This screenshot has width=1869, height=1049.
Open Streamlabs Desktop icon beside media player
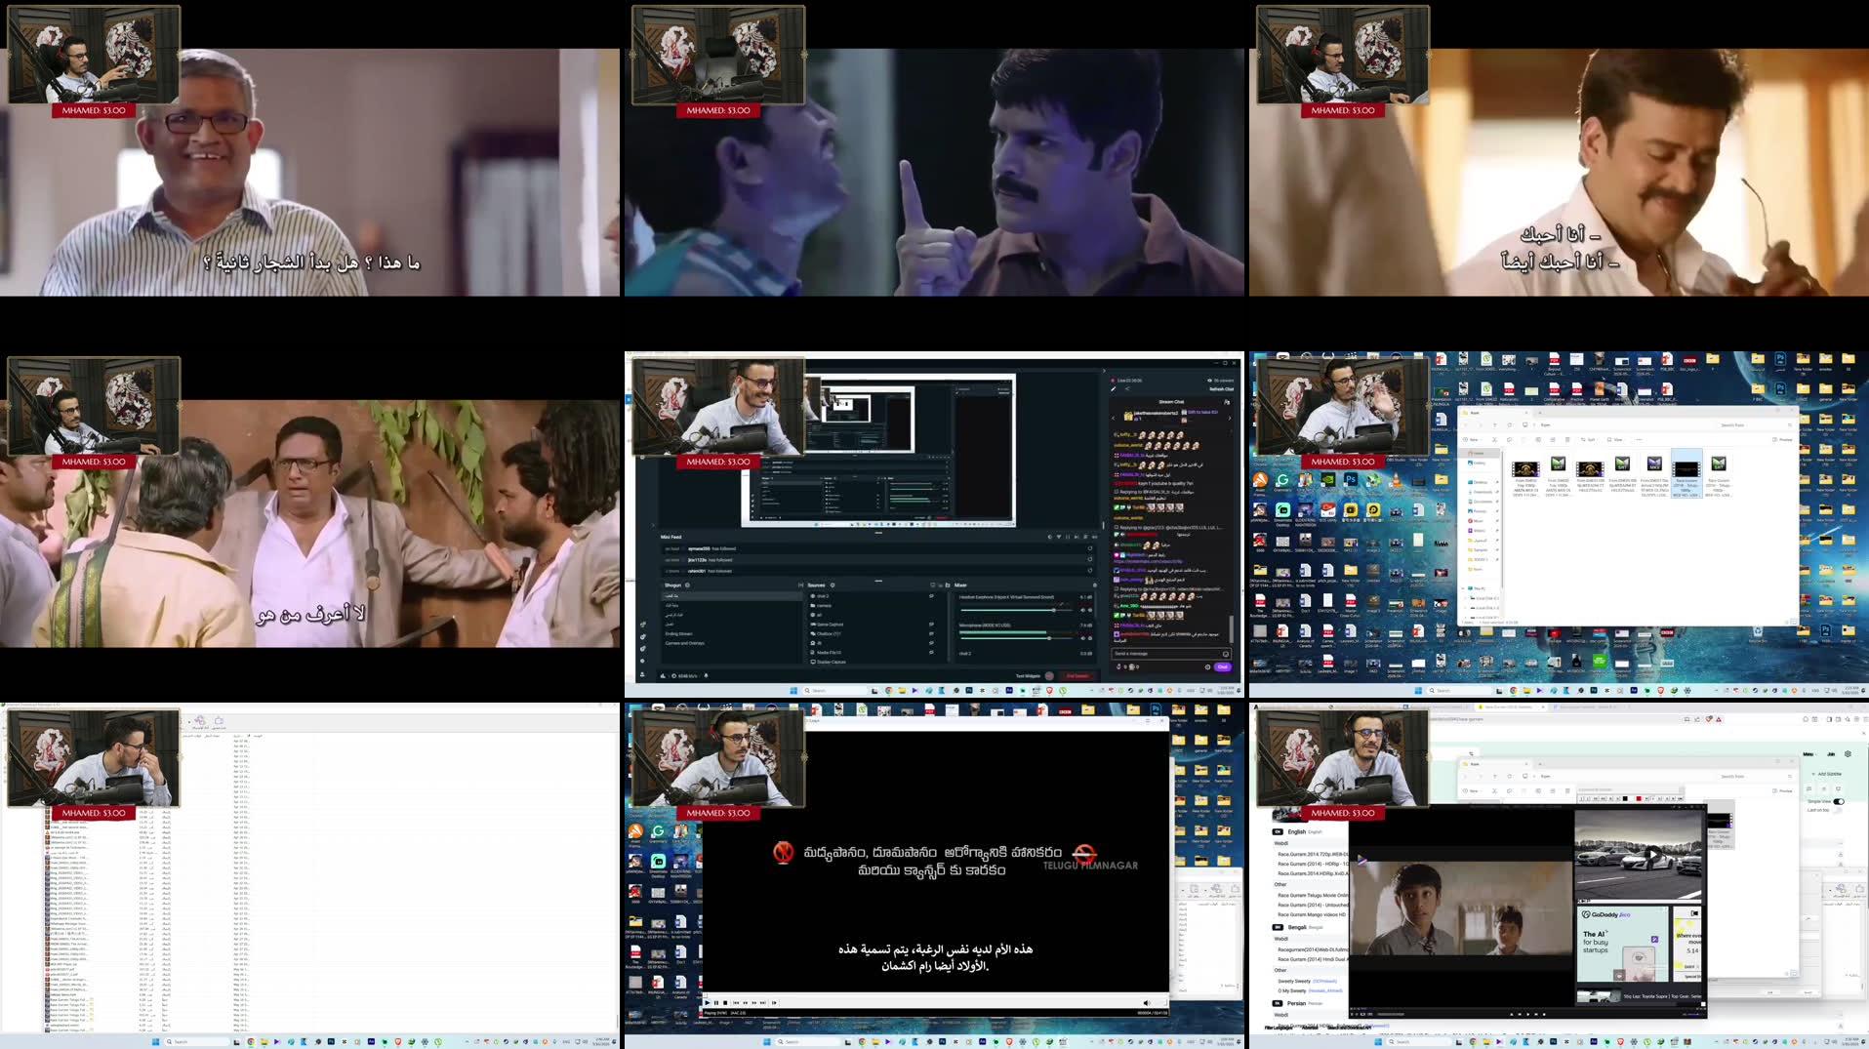click(x=658, y=864)
